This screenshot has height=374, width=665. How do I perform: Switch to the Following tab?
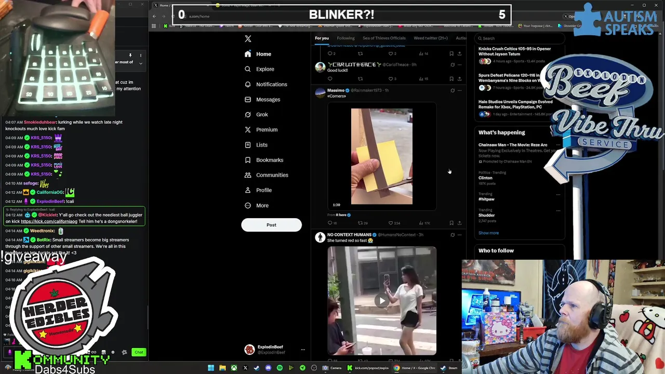[345, 38]
